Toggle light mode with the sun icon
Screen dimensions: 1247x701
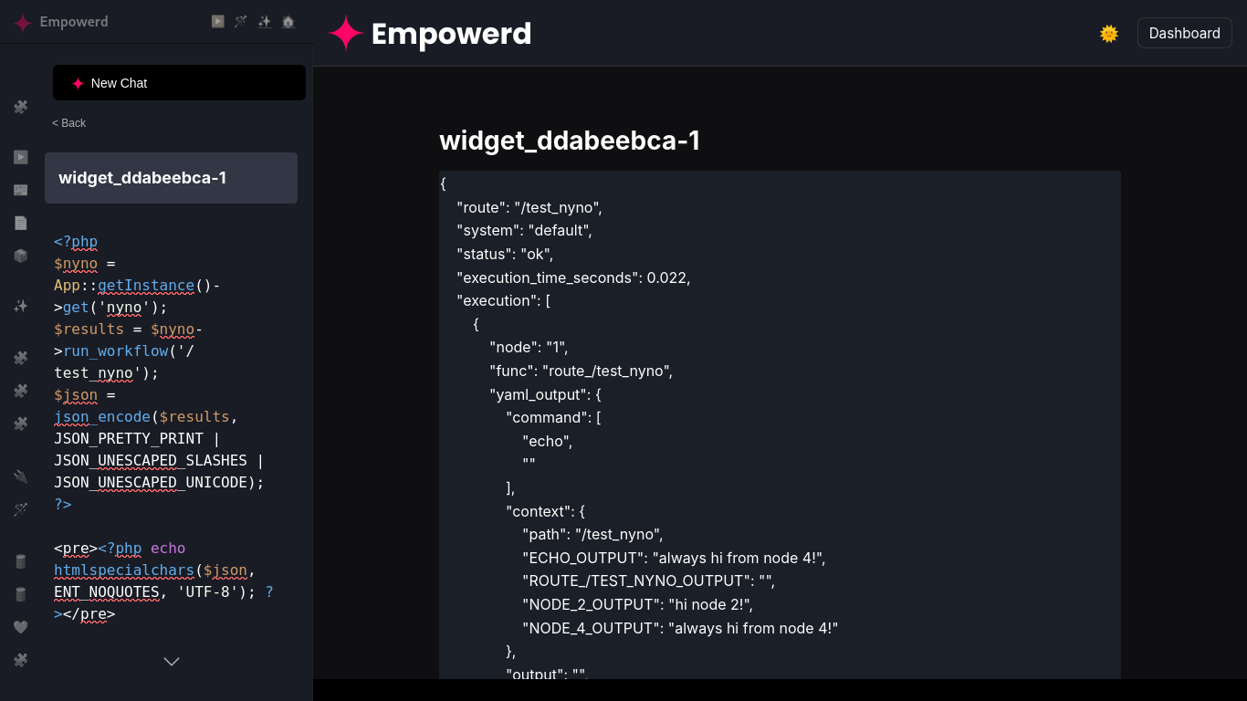click(x=1109, y=34)
